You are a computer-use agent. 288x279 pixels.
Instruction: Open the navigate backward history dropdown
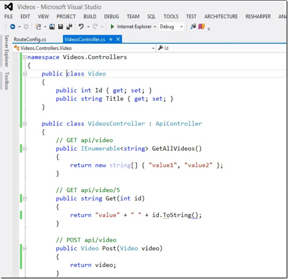[x=19, y=27]
